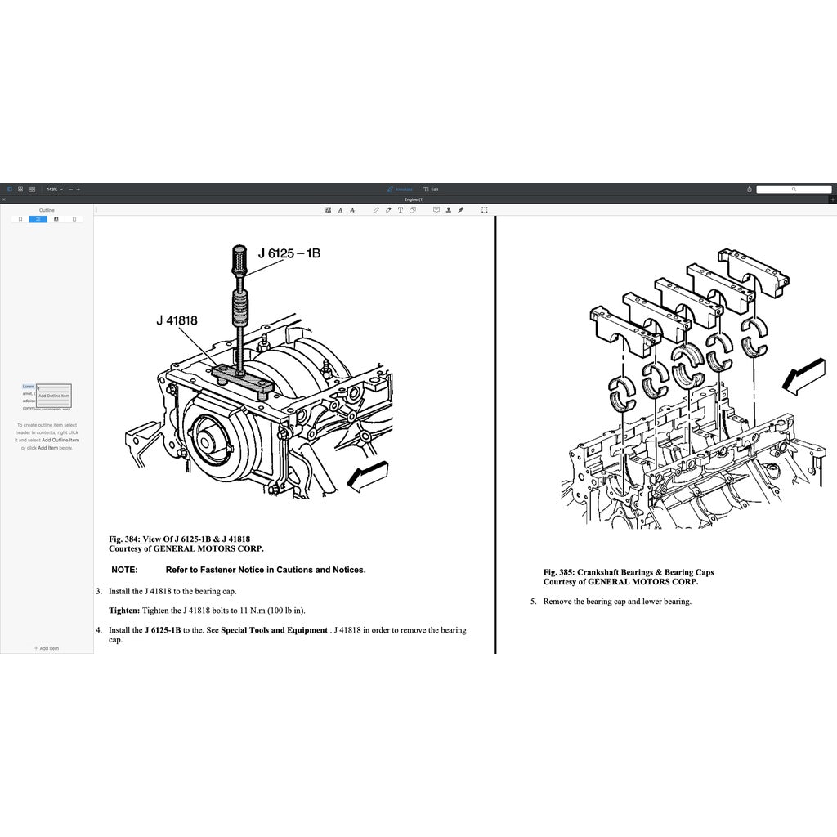Decrease zoom with the minus control
The width and height of the screenshot is (837, 837).
pos(69,189)
